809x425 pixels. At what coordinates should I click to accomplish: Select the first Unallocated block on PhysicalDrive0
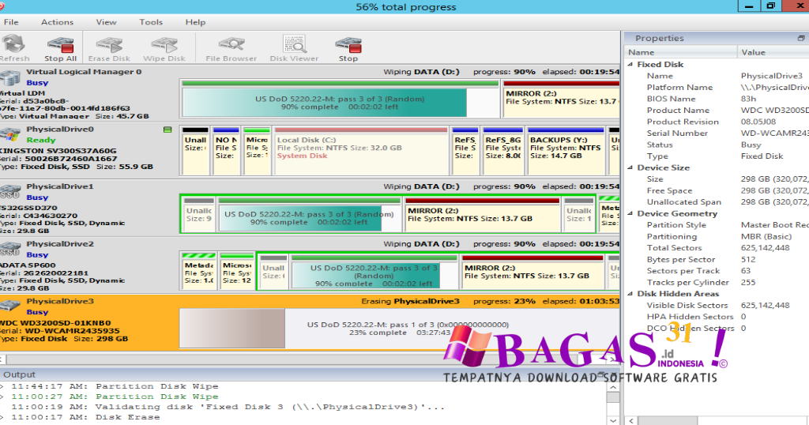(x=196, y=151)
